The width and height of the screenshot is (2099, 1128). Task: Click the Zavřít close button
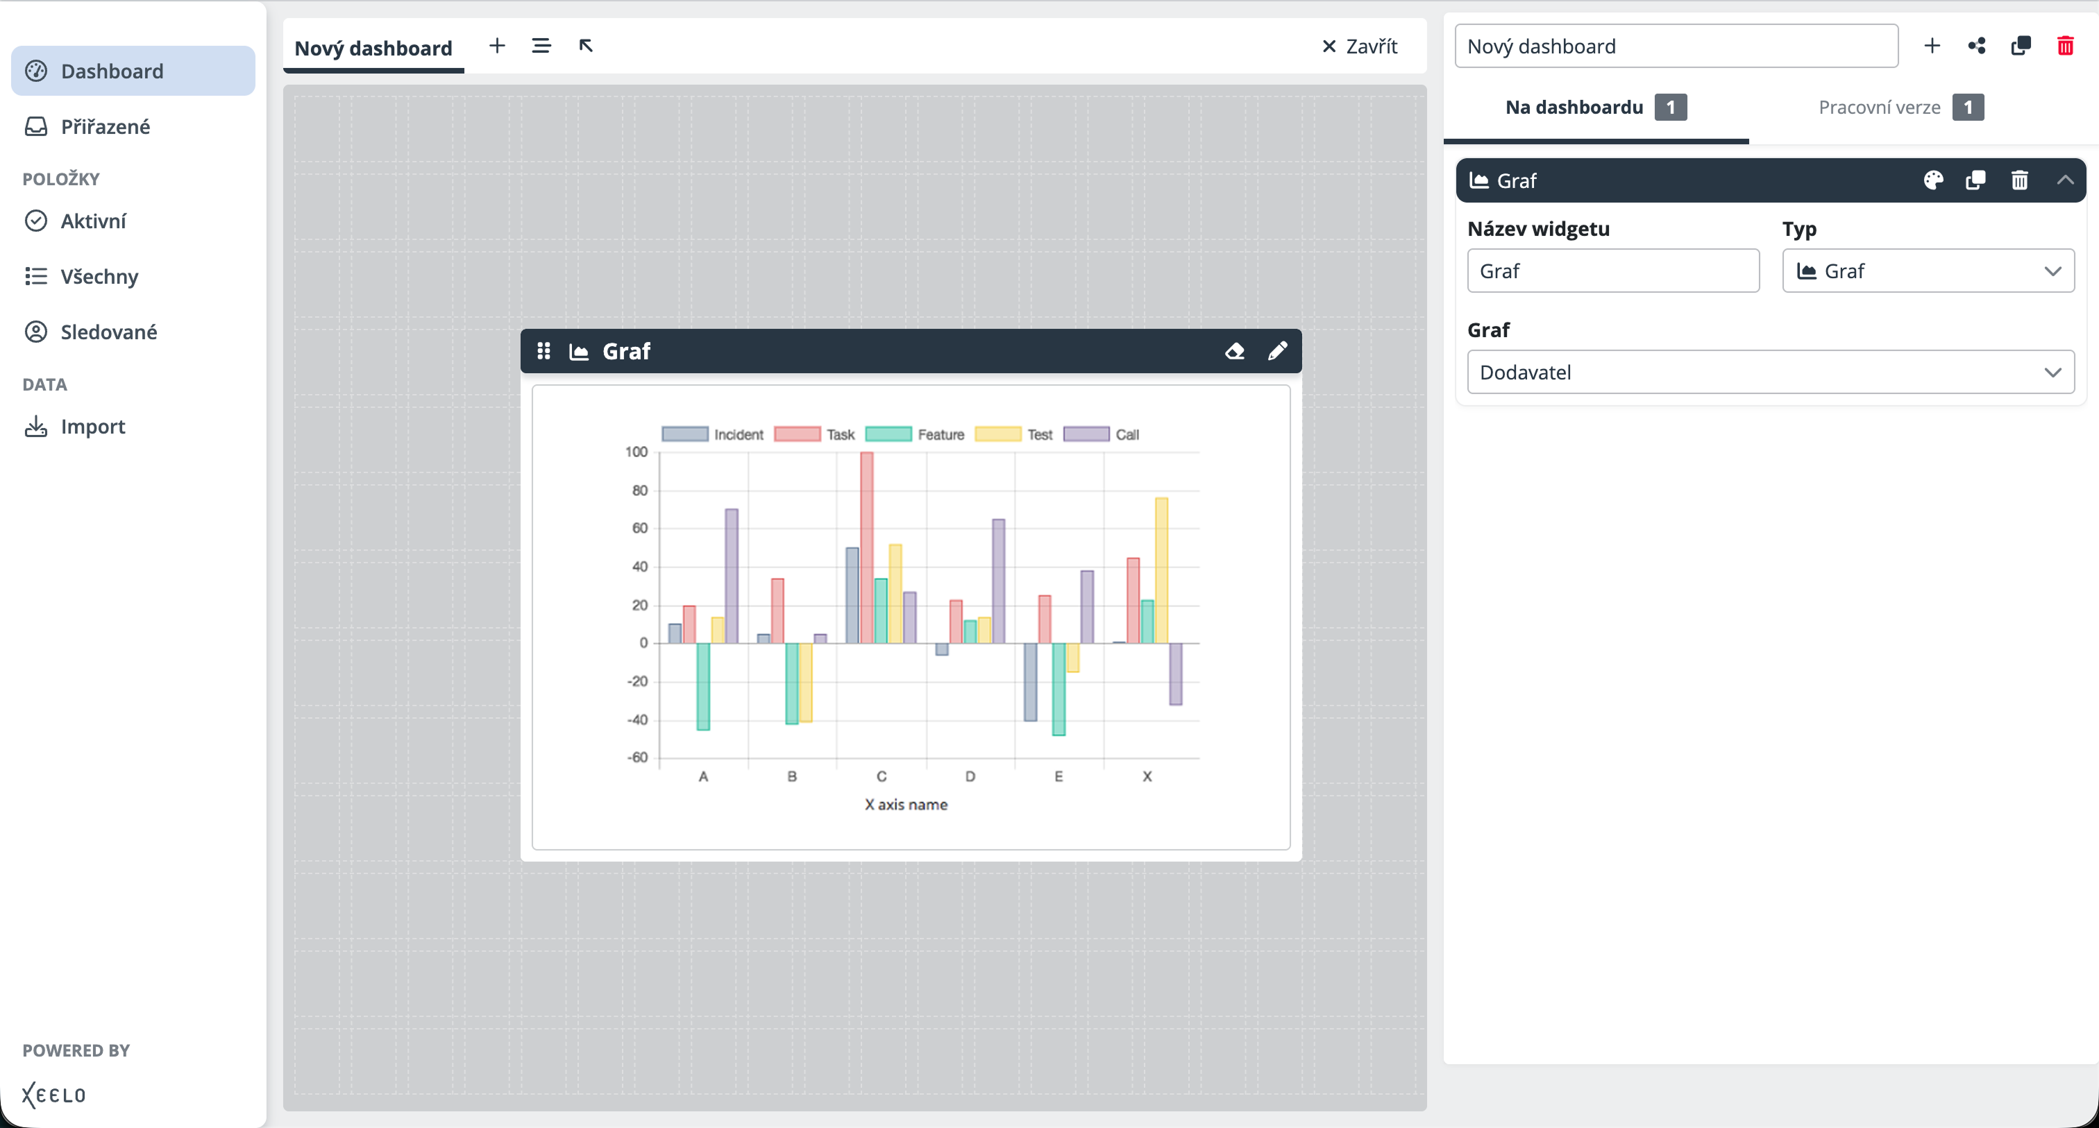[x=1359, y=46]
